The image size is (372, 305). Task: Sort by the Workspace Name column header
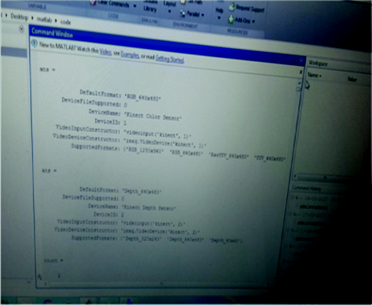click(314, 75)
